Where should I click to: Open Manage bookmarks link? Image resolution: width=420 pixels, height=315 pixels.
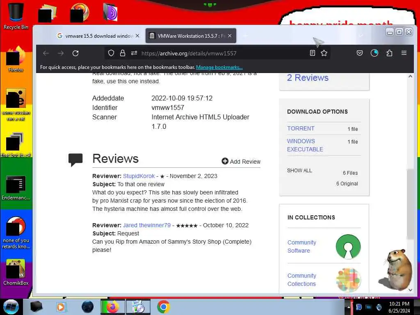(219, 67)
